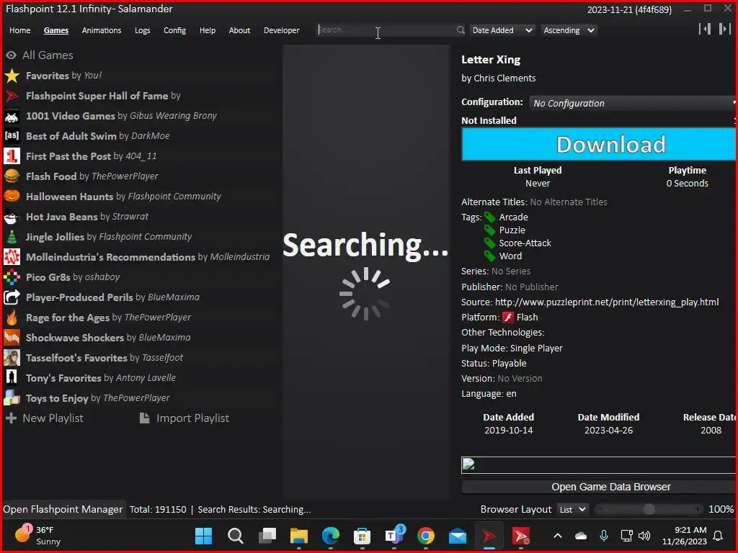This screenshot has width=738, height=553.
Task: Click the Tasselfoot's Favorites avatar icon
Action: click(12, 358)
